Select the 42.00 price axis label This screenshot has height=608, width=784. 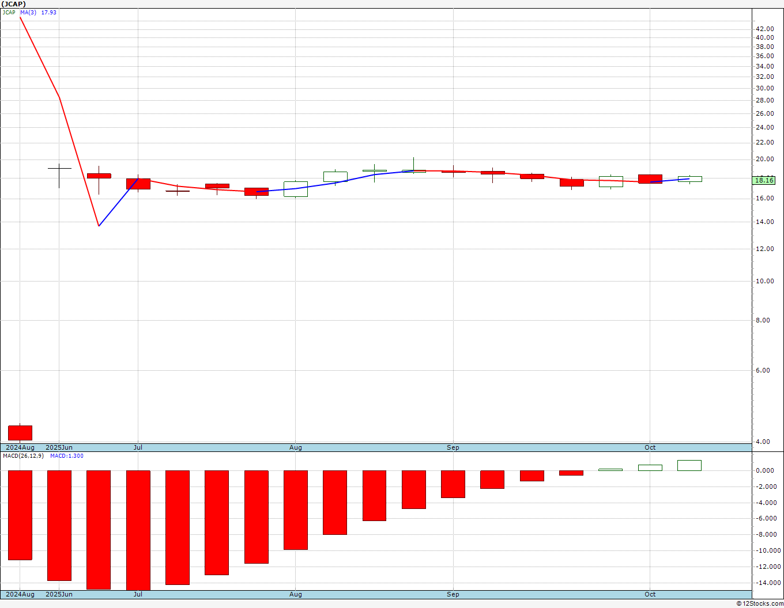(x=765, y=29)
